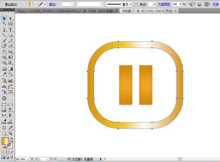
Task: Expand the opacity 100% dropdown arrow
Action: tap(180, 4)
